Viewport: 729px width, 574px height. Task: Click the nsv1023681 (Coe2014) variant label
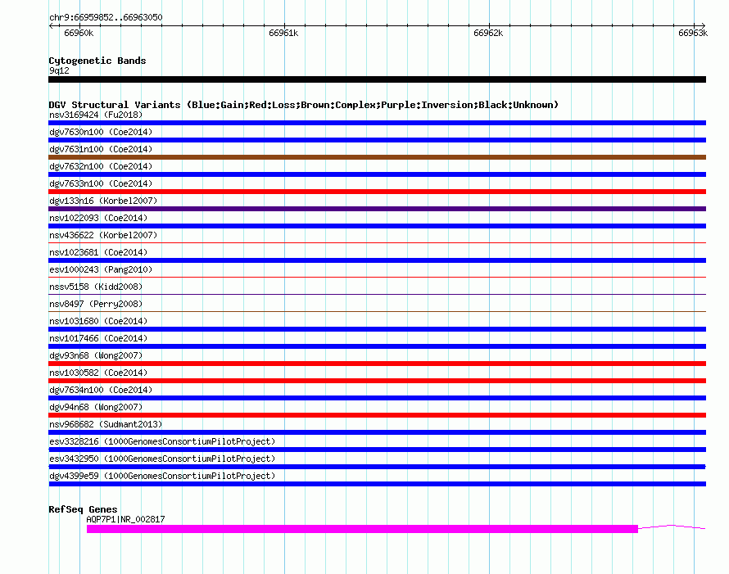(98, 252)
